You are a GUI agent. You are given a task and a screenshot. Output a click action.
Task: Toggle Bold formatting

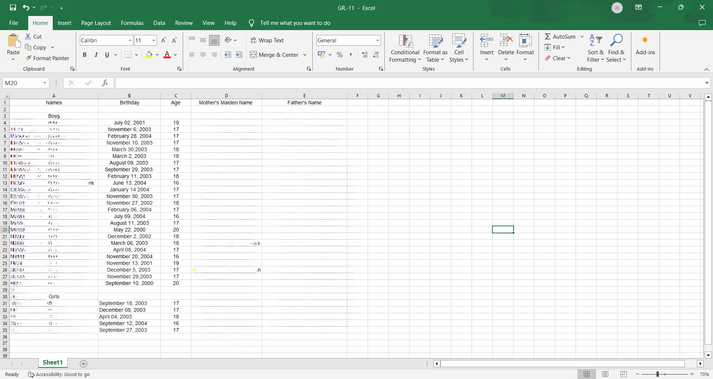point(85,55)
